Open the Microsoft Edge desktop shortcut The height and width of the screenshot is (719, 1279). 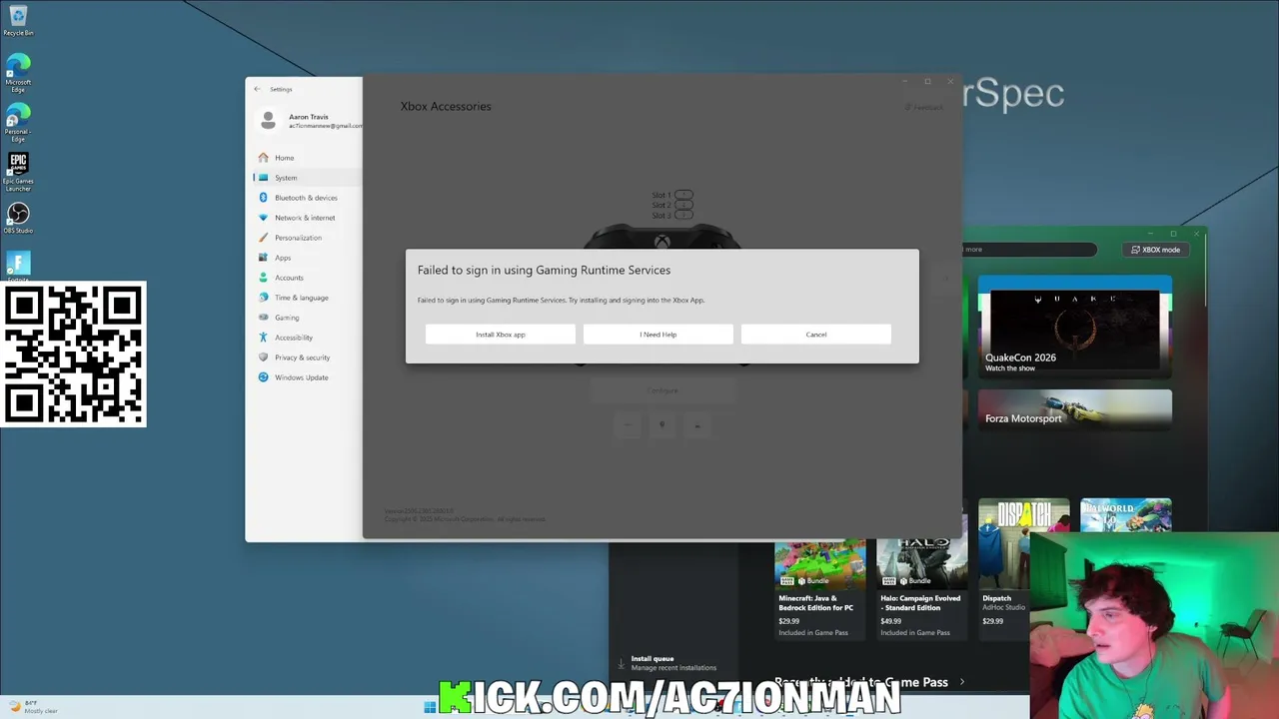pyautogui.click(x=18, y=74)
